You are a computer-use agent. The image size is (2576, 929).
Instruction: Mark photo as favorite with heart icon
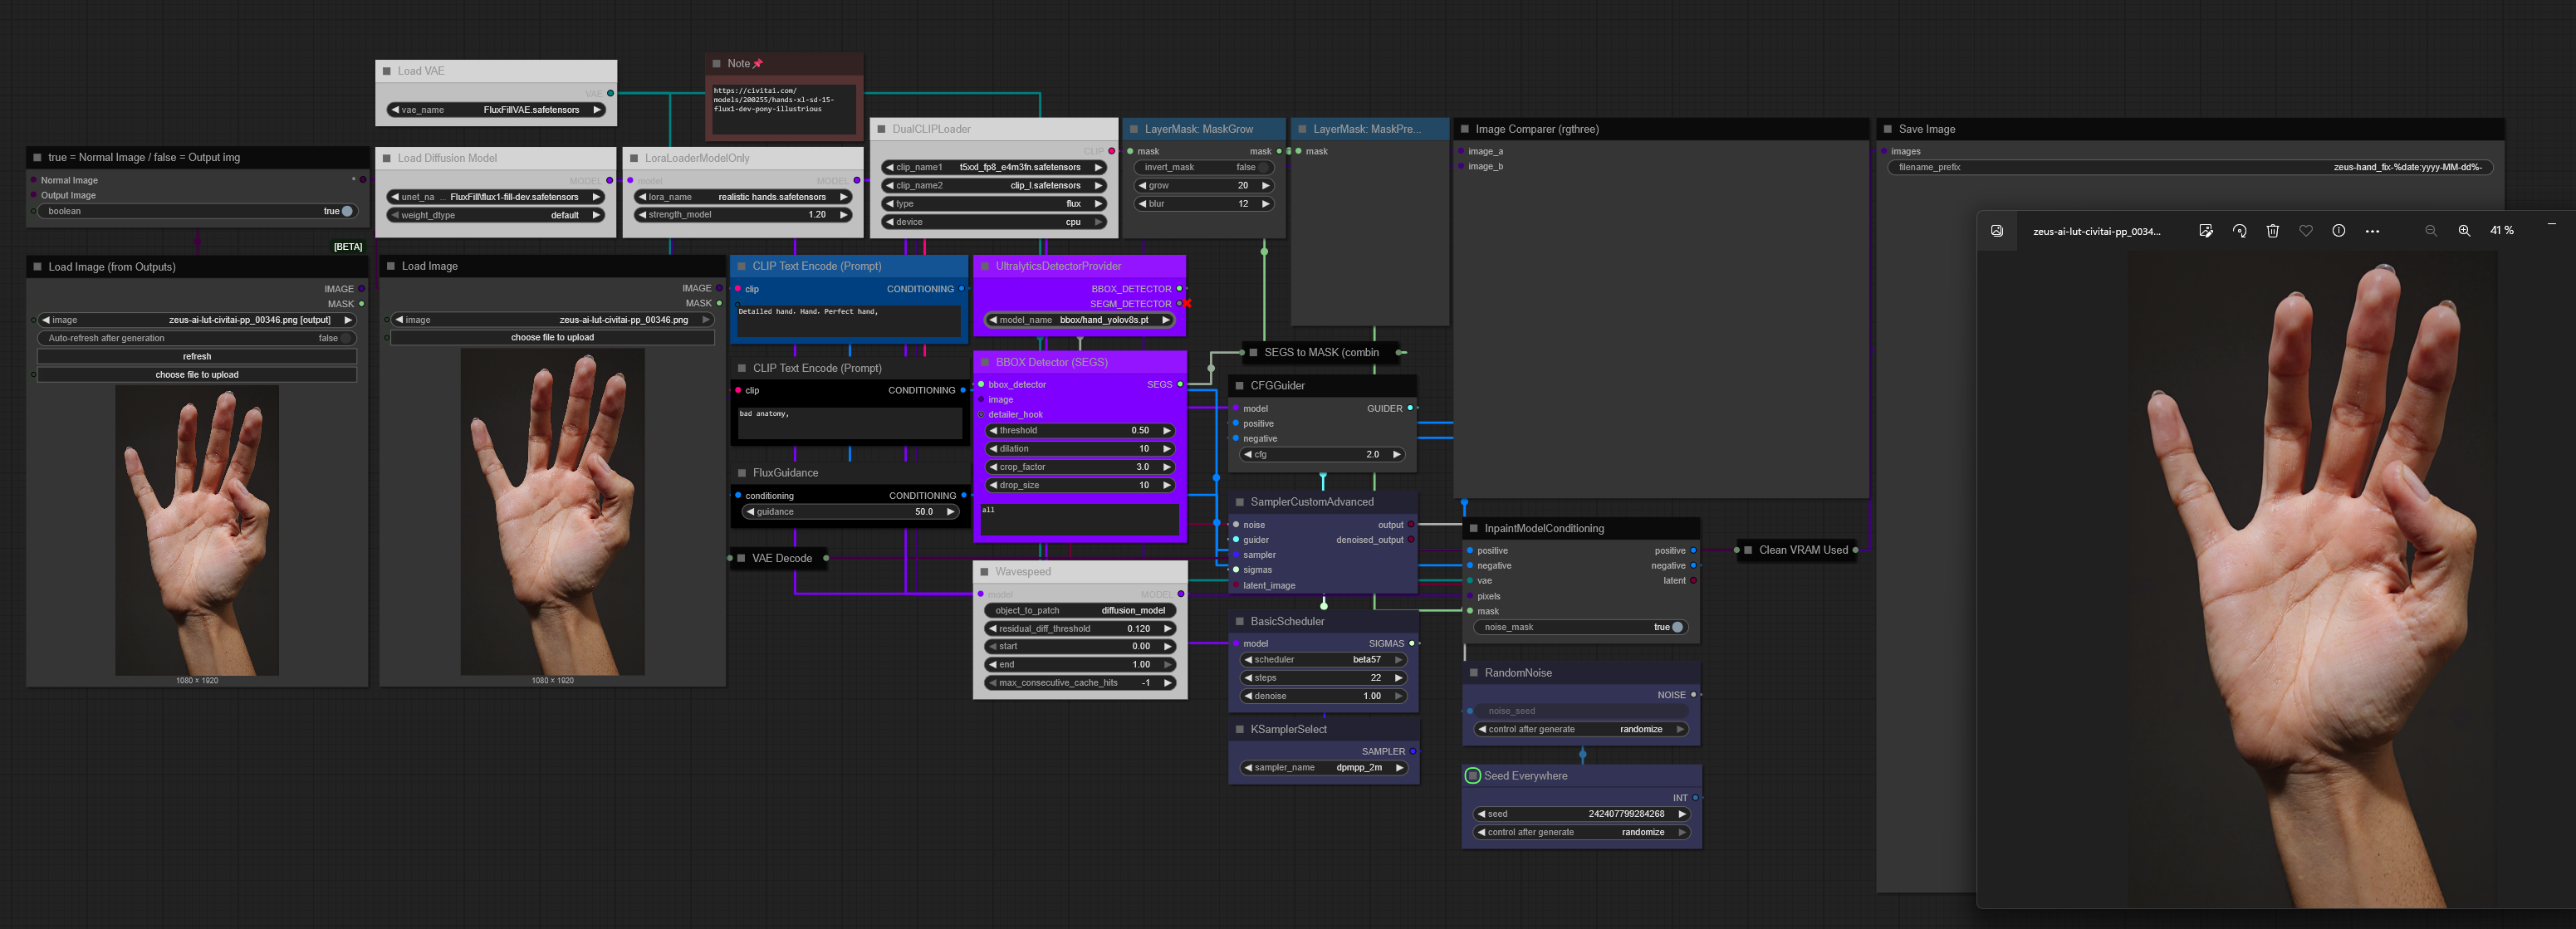(x=2305, y=231)
